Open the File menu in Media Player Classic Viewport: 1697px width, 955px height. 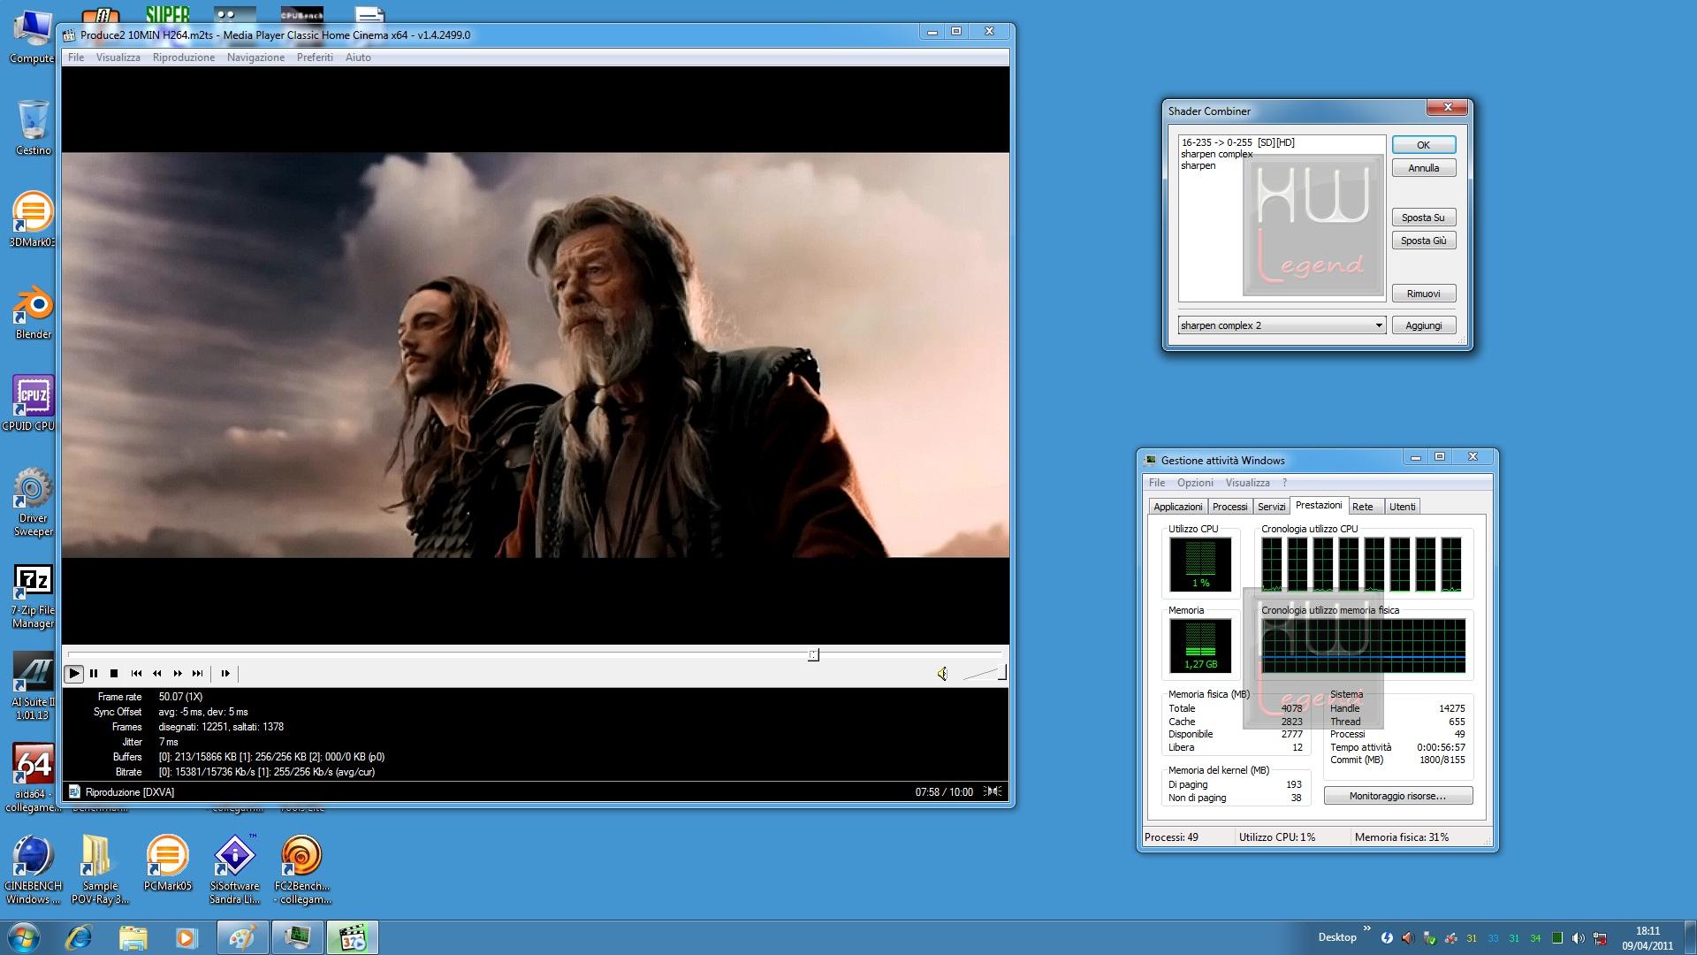tap(76, 57)
